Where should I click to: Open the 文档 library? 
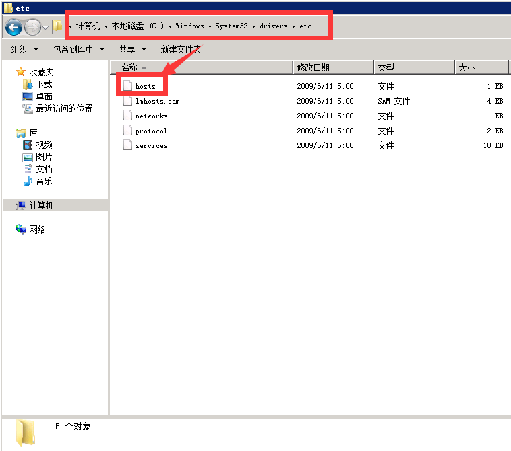pos(44,169)
